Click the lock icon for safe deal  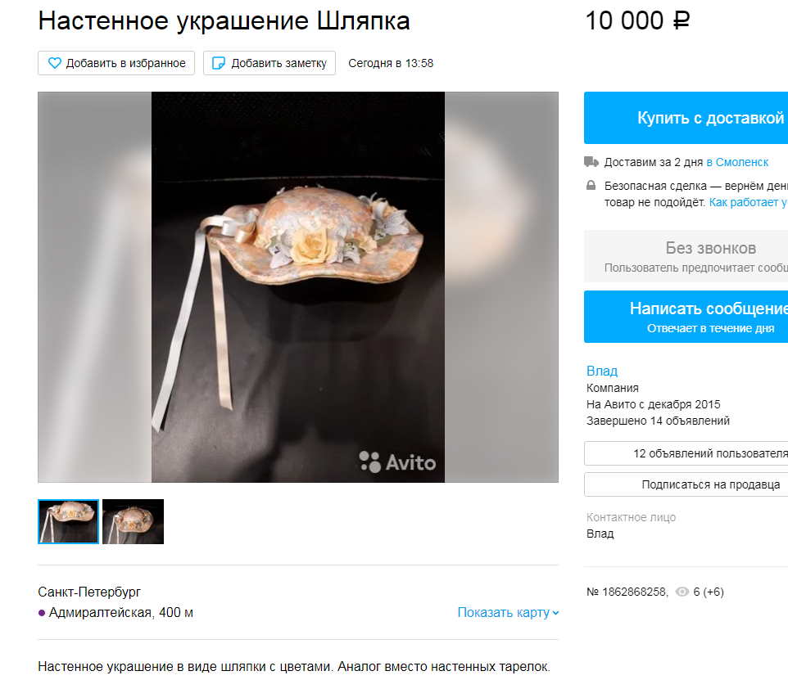click(591, 186)
